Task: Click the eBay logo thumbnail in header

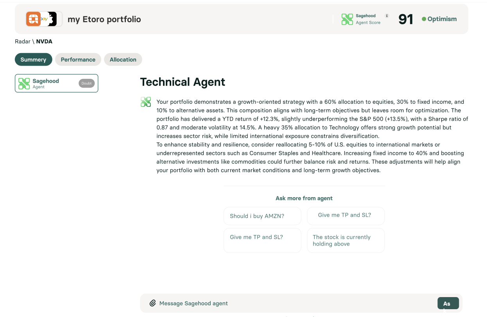Action: pyautogui.click(x=44, y=19)
